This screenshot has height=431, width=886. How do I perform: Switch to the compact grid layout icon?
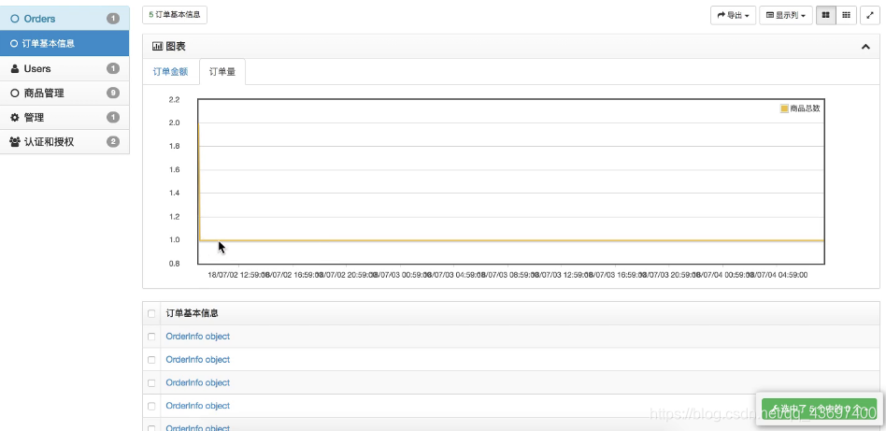click(847, 15)
